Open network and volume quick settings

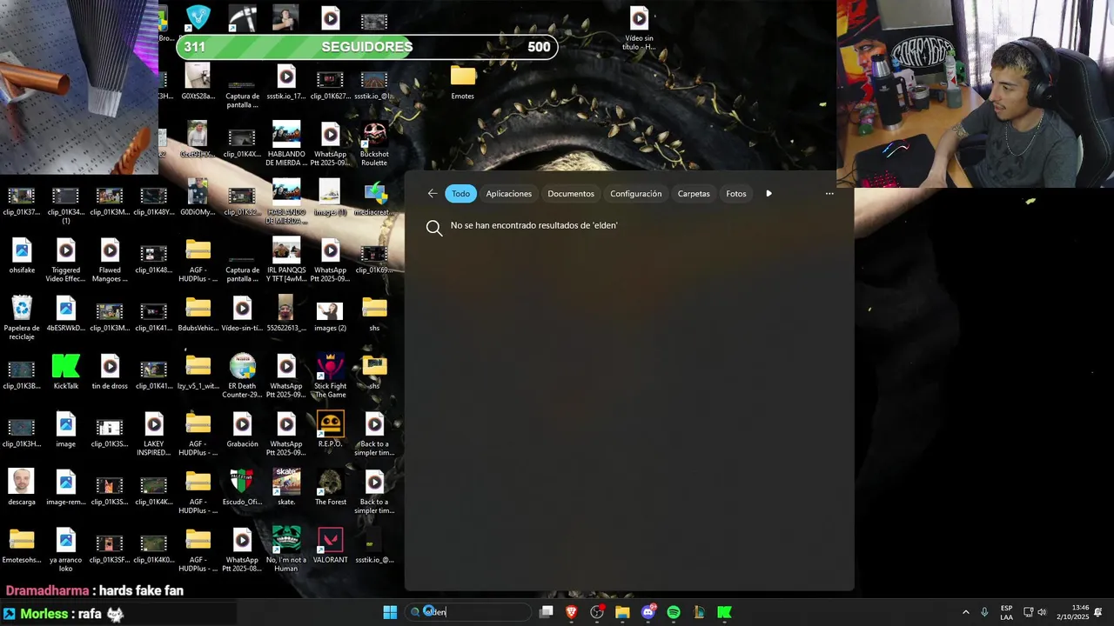pos(1036,612)
